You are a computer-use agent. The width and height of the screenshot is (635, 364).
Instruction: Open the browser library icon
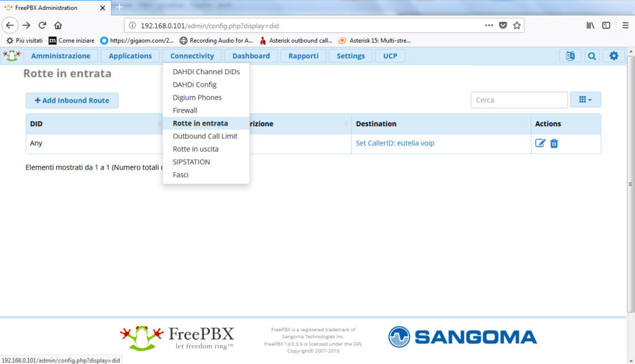590,25
